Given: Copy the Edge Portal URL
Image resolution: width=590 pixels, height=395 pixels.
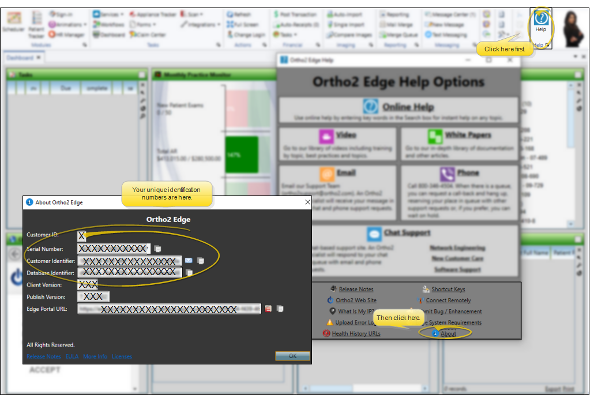Looking at the screenshot, I should (280, 309).
